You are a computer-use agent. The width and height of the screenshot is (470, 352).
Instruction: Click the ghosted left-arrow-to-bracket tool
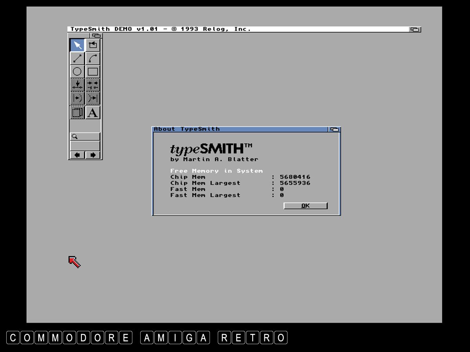93,98
